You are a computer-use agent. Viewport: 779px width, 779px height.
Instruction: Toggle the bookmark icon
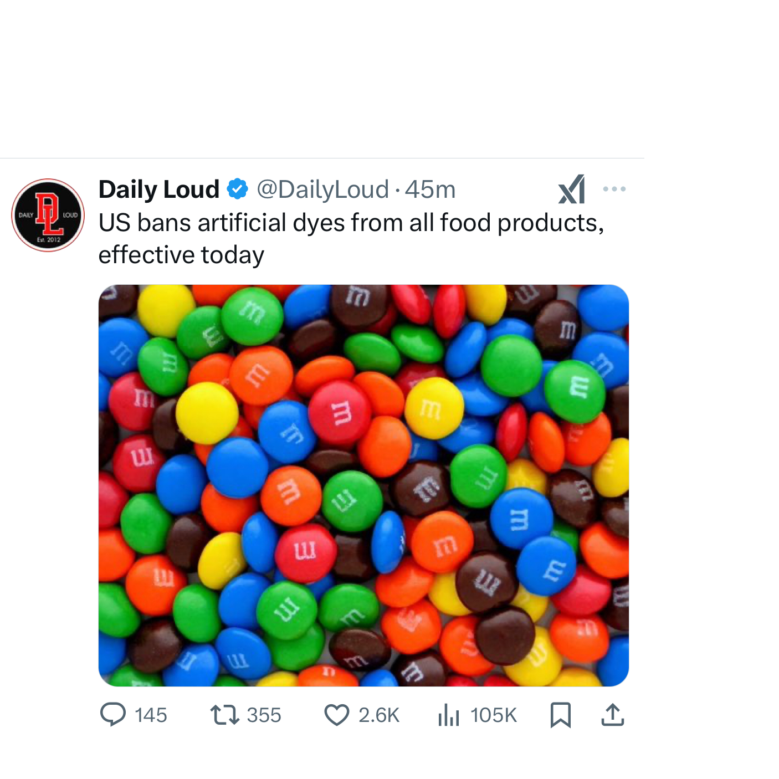pos(561,715)
